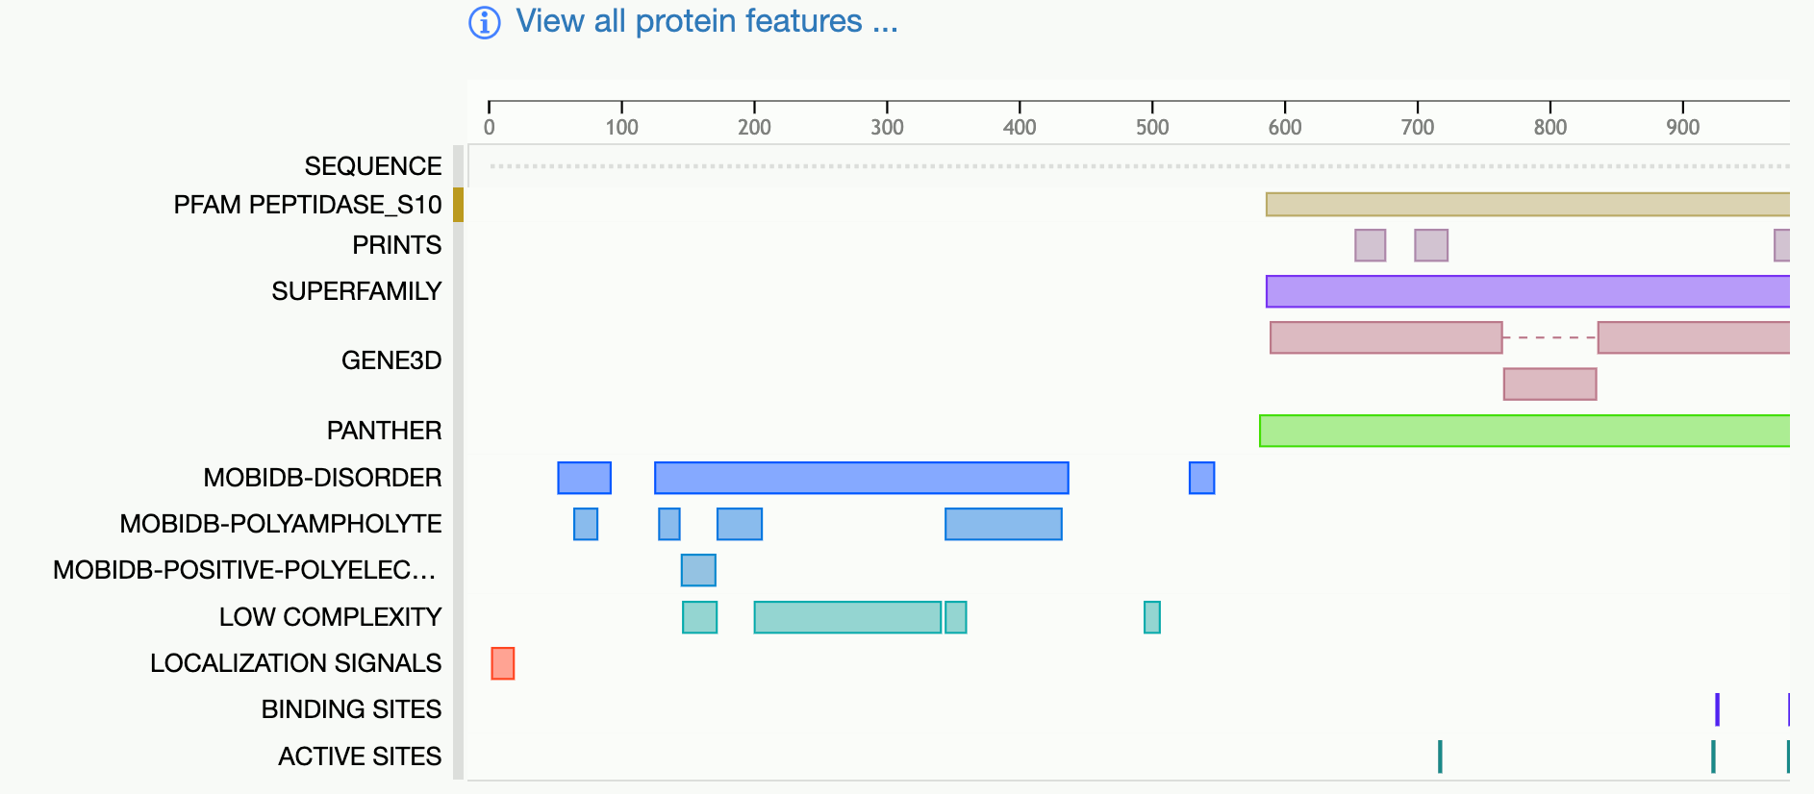1814x794 pixels.
Task: Select the purple SUPERFAMILY domain bar
Action: pyautogui.click(x=1527, y=291)
